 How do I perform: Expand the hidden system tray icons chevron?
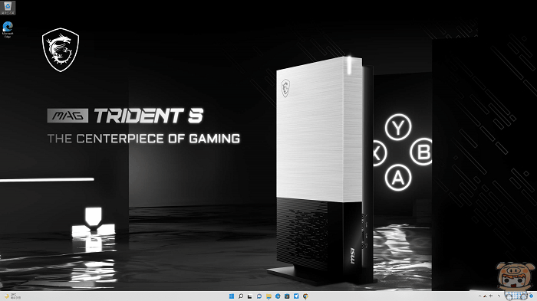[x=479, y=296]
